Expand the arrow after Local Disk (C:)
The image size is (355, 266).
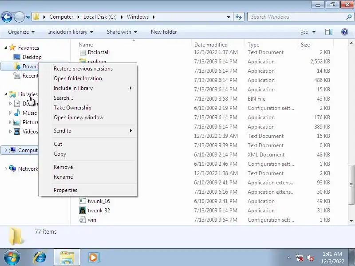122,17
